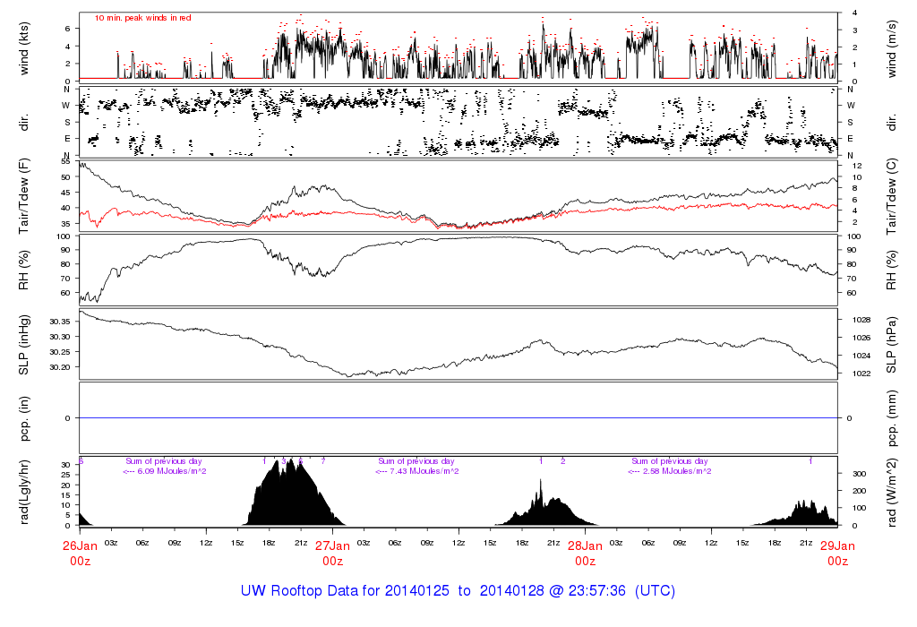Click the 'SLP (hPa)' axis label
The image size is (917, 627).
click(x=892, y=344)
